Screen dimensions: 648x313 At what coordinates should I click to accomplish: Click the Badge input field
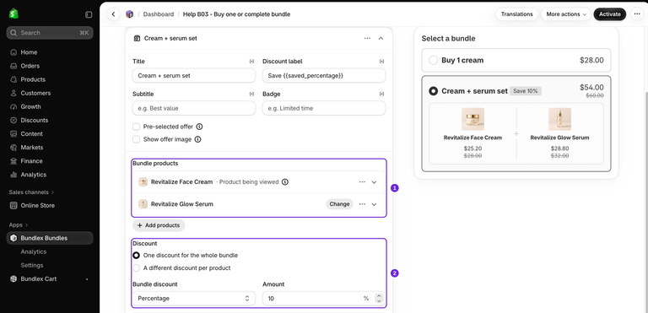click(x=324, y=108)
